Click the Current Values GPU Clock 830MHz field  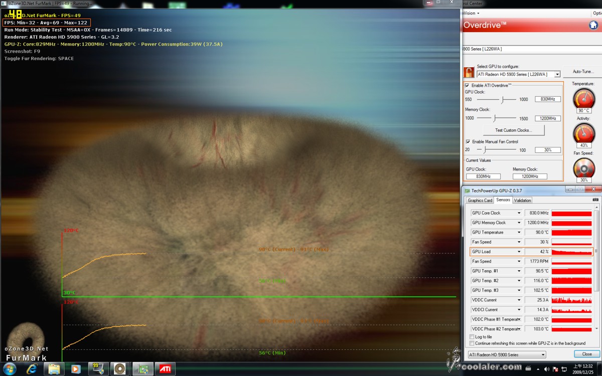click(483, 176)
